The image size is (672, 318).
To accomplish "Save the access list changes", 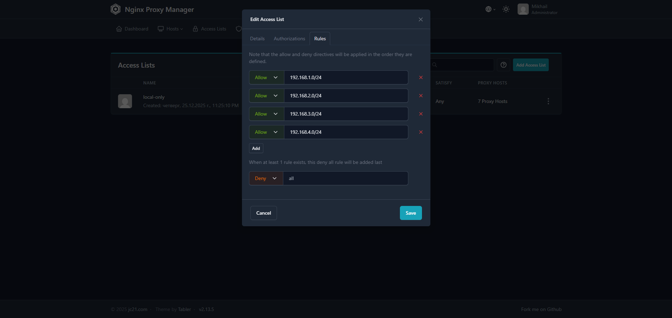I will tap(411, 213).
